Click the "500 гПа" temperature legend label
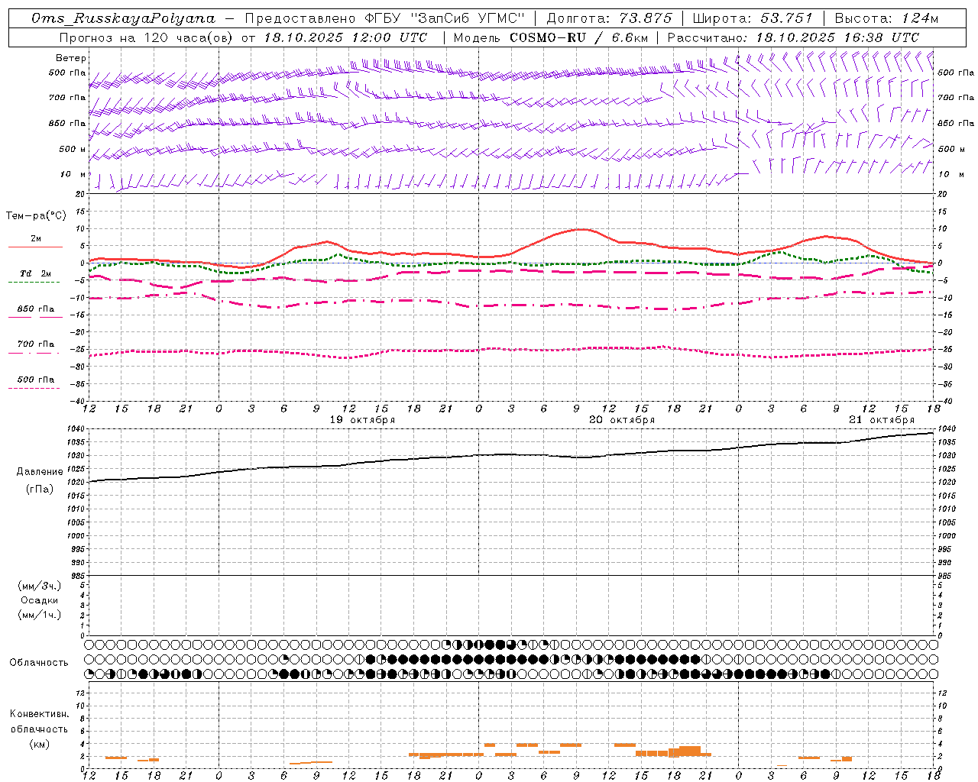978x782 pixels. pyautogui.click(x=36, y=379)
